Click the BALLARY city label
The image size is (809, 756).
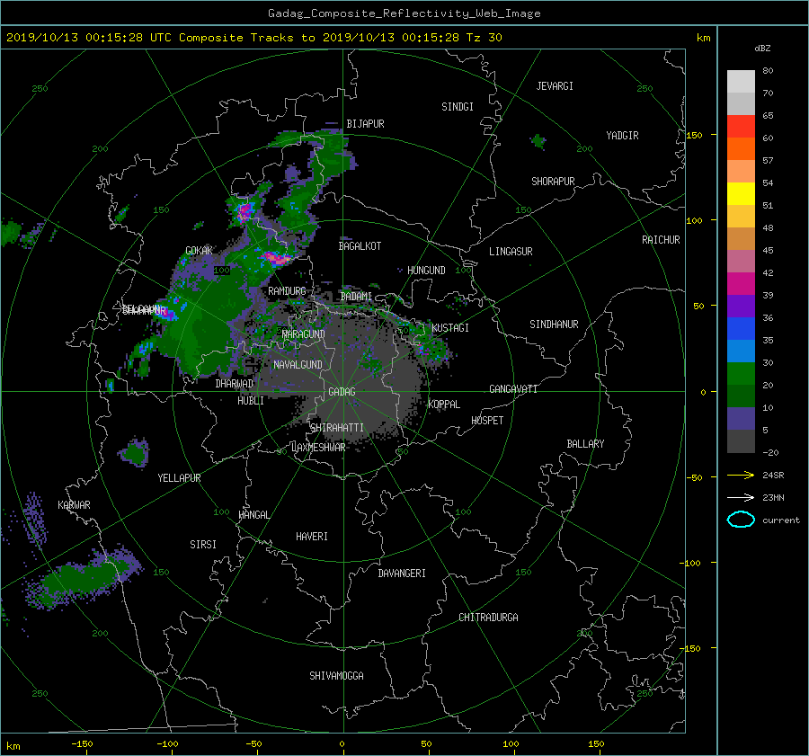[x=585, y=444]
